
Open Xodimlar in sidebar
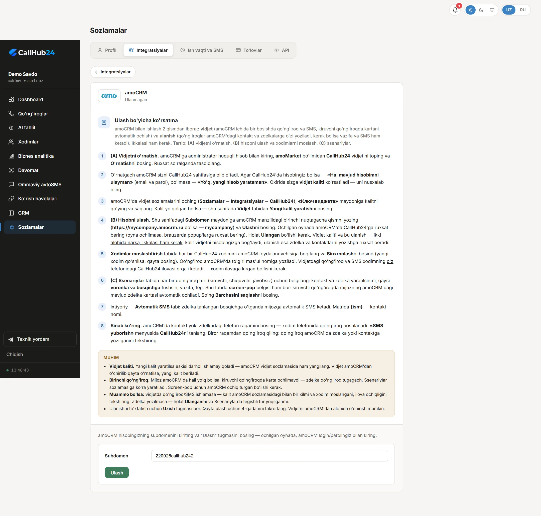[40, 142]
